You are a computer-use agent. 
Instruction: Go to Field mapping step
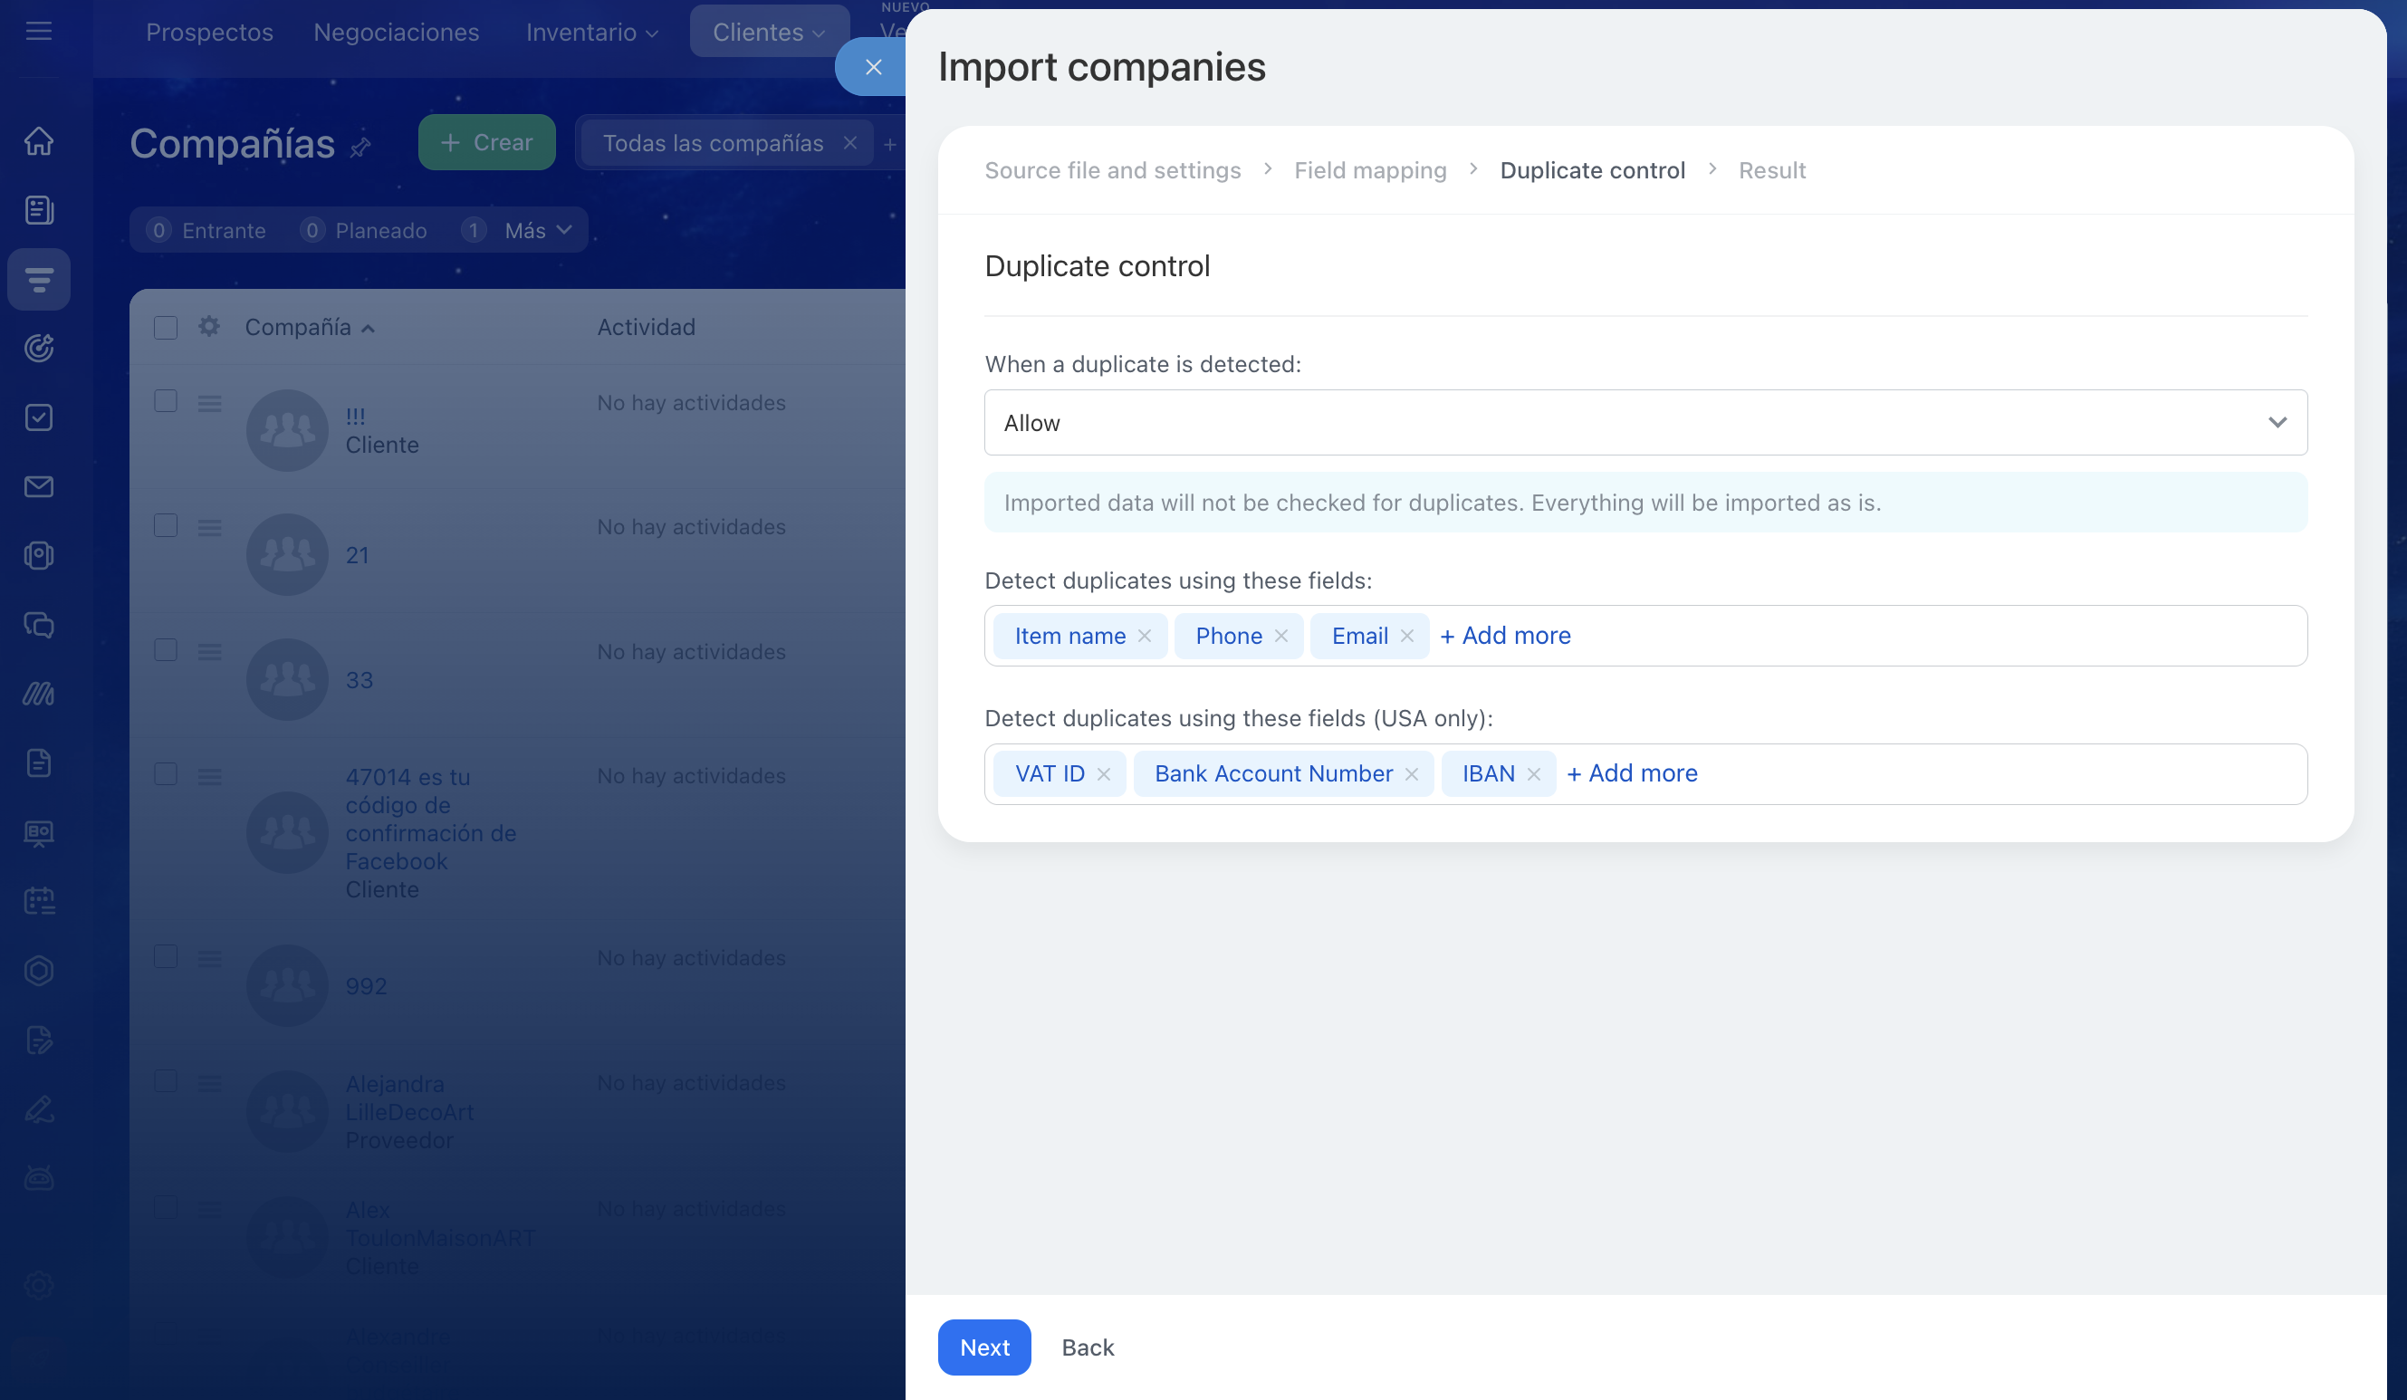click(1370, 170)
